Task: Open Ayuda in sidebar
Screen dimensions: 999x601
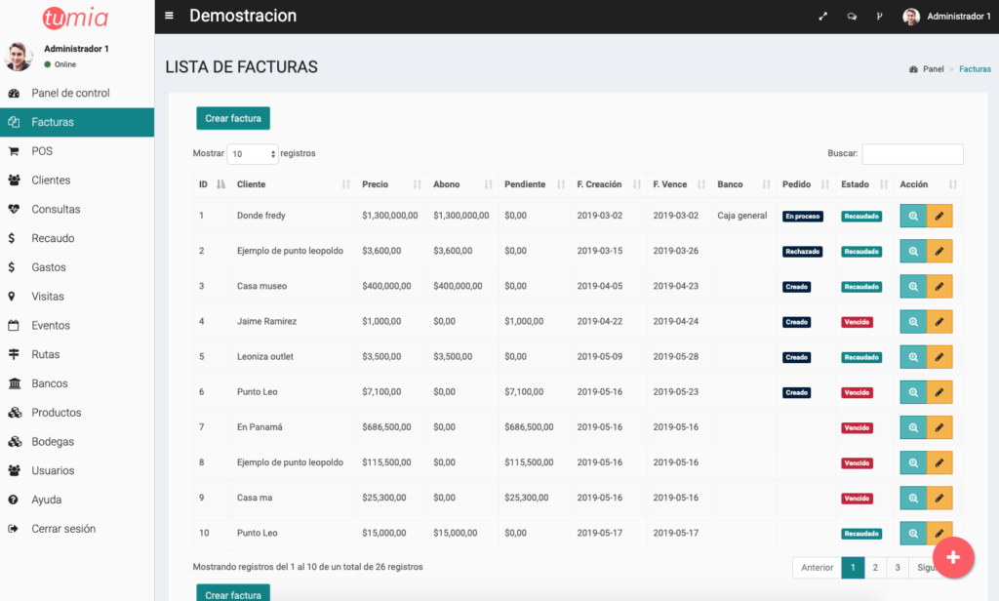Action: (x=77, y=501)
